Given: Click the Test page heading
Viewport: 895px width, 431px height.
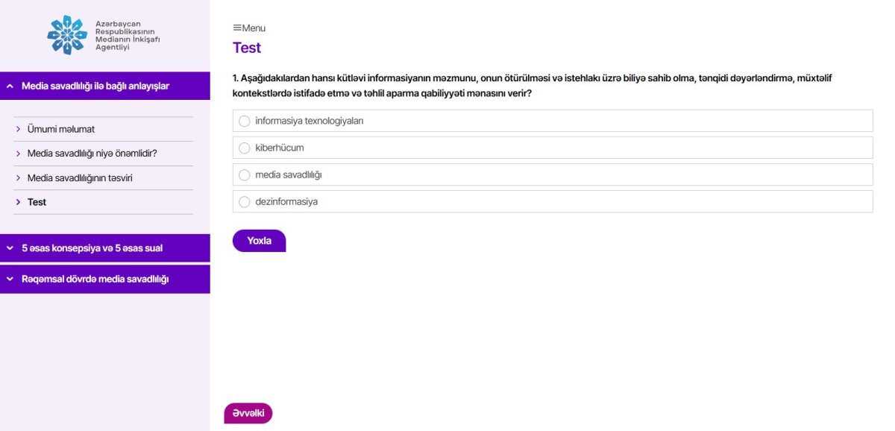Looking at the screenshot, I should coord(247,48).
